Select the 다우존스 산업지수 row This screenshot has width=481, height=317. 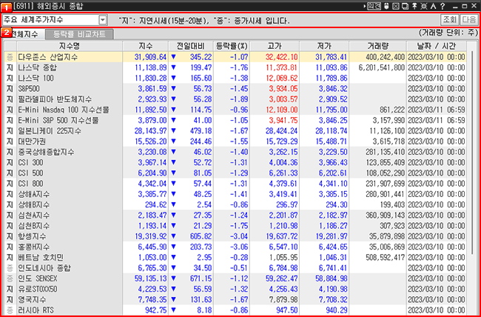[x=235, y=57]
